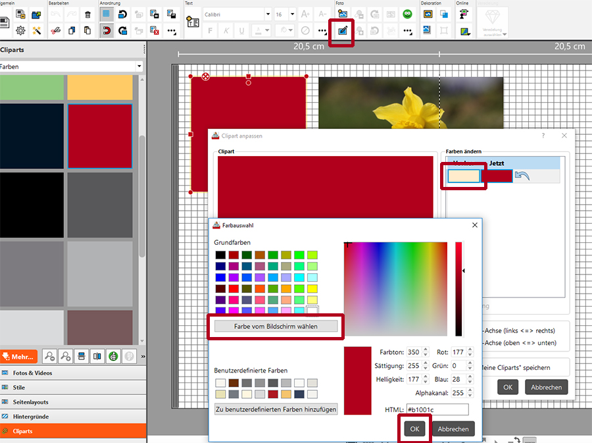The height and width of the screenshot is (443, 592).
Task: Expand the Farben category dropdown in Cliparts
Action: [x=139, y=66]
